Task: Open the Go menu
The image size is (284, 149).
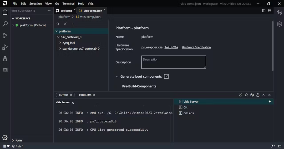Action: (57, 4)
